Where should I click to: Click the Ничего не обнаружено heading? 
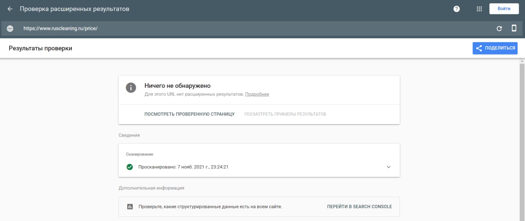point(177,86)
